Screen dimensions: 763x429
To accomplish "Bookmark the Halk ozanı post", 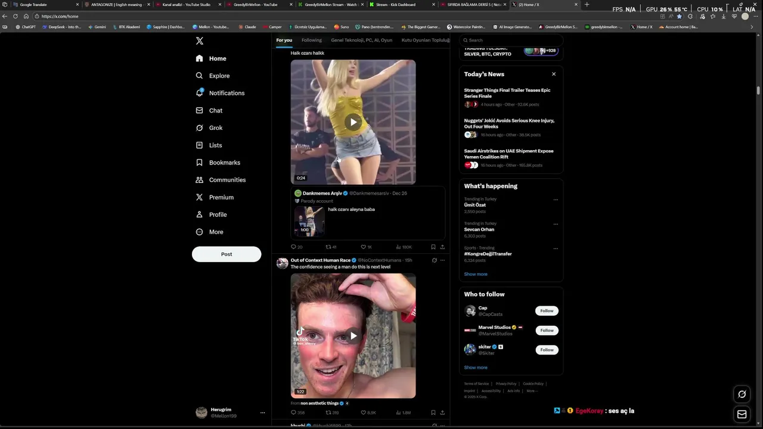I will click(x=433, y=247).
